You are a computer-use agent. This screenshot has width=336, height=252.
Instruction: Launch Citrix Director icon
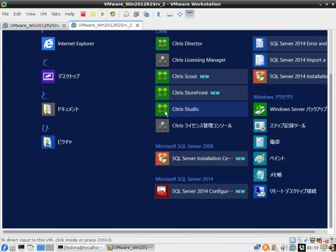coord(162,44)
